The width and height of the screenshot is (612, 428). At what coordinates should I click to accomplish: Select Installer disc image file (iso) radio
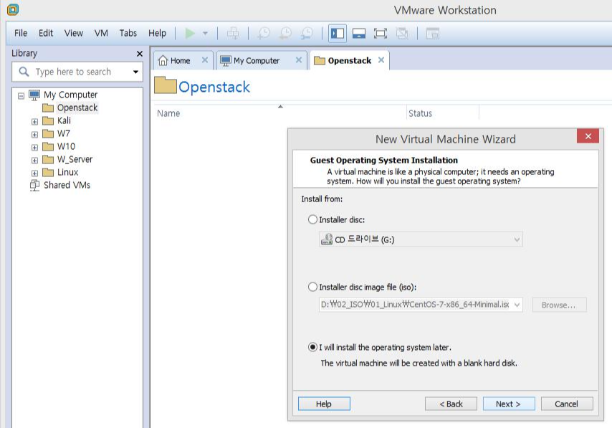pyautogui.click(x=312, y=287)
